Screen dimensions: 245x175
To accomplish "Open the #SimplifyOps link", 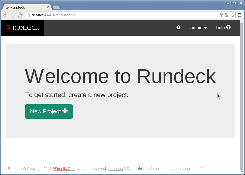I will pyautogui.click(x=64, y=169).
